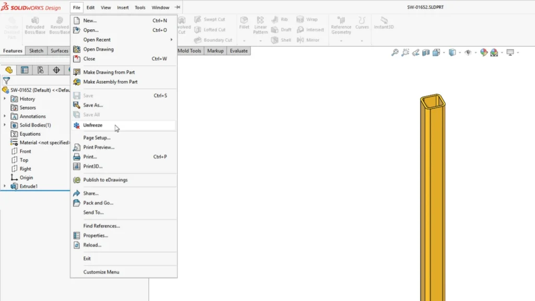Open the Fillet tool
535x301 pixels.
tap(244, 24)
